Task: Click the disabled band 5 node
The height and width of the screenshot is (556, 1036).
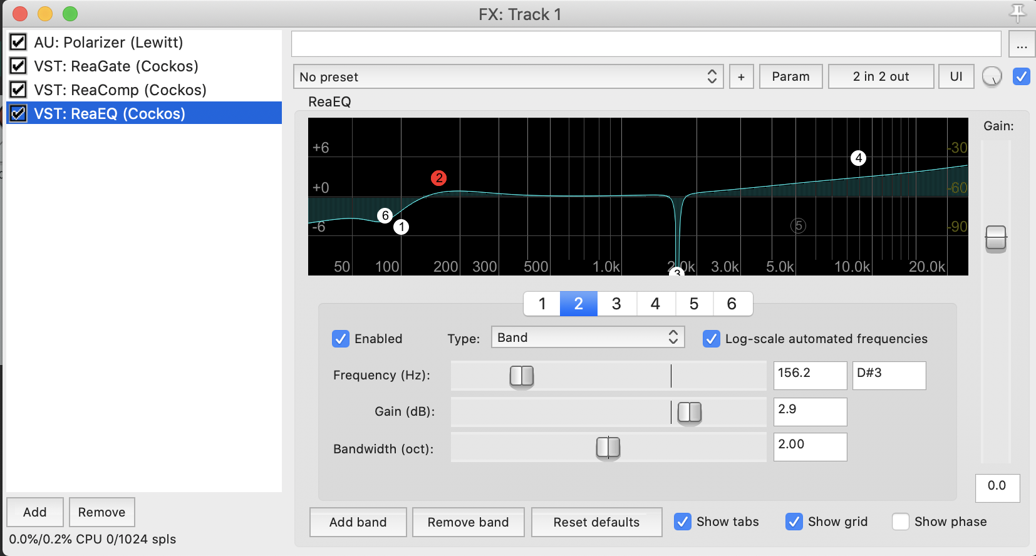Action: coord(798,225)
